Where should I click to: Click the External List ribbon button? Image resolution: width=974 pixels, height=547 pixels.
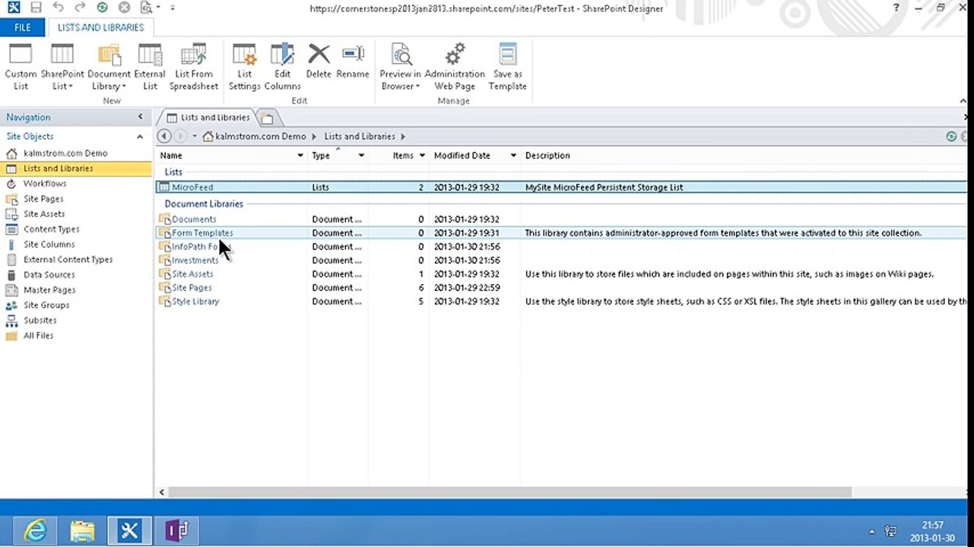point(150,67)
